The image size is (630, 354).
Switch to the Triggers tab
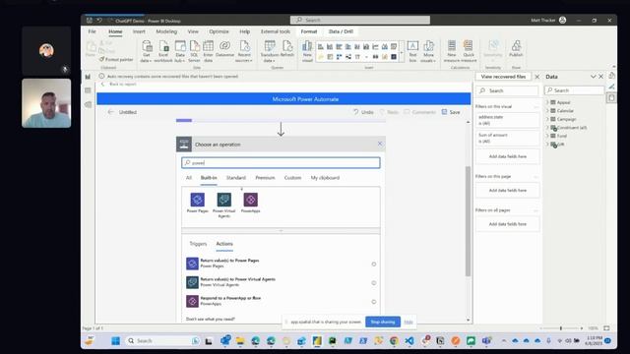(x=198, y=244)
